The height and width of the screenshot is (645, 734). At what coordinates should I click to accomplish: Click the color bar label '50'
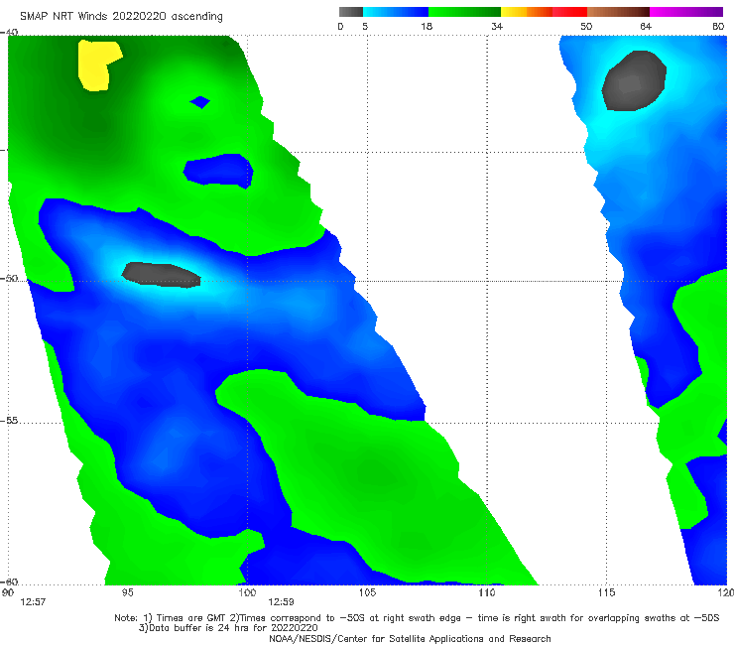point(586,26)
